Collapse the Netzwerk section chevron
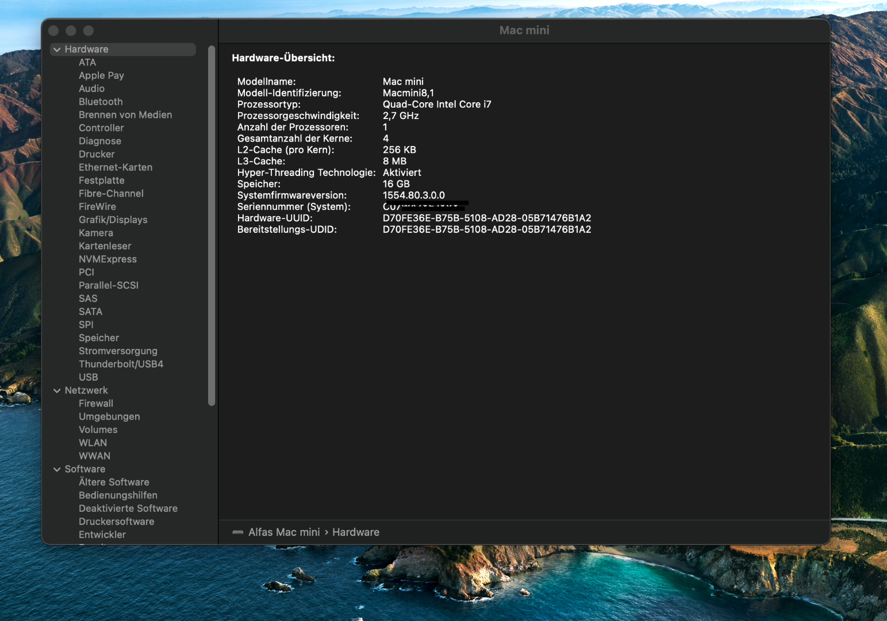 pyautogui.click(x=57, y=391)
